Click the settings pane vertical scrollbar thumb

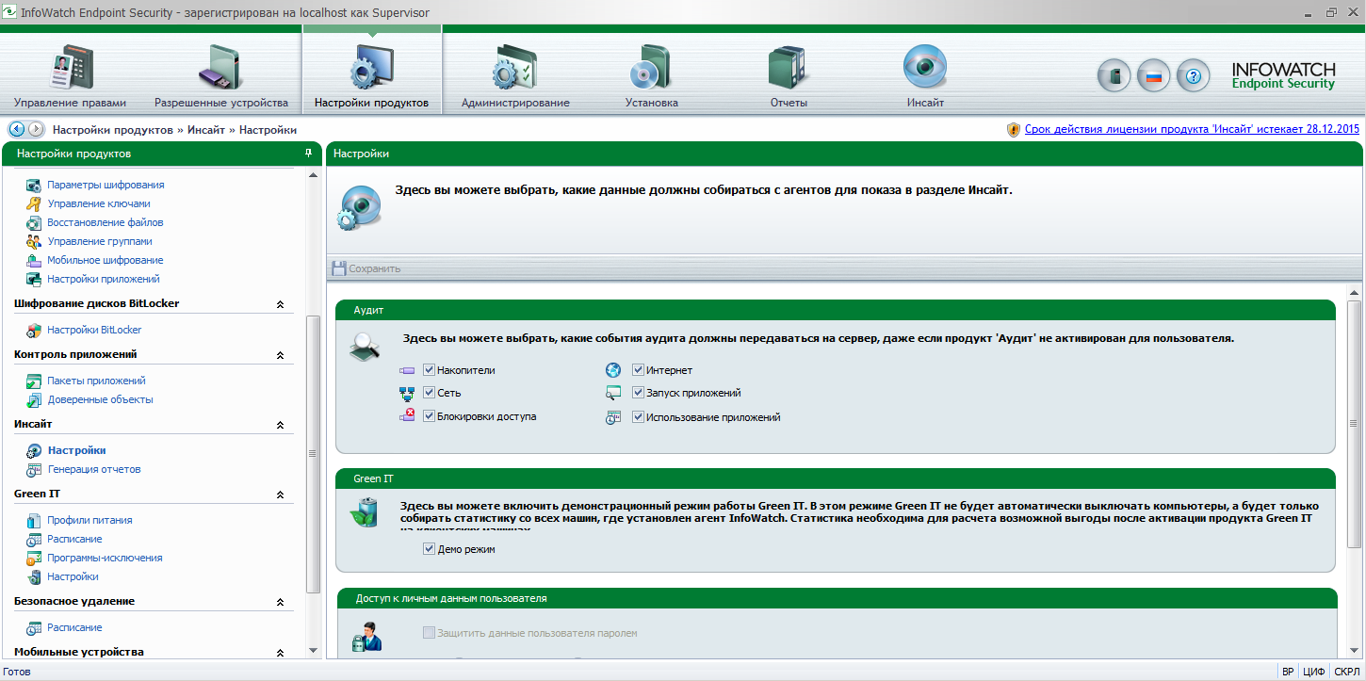click(x=1355, y=424)
